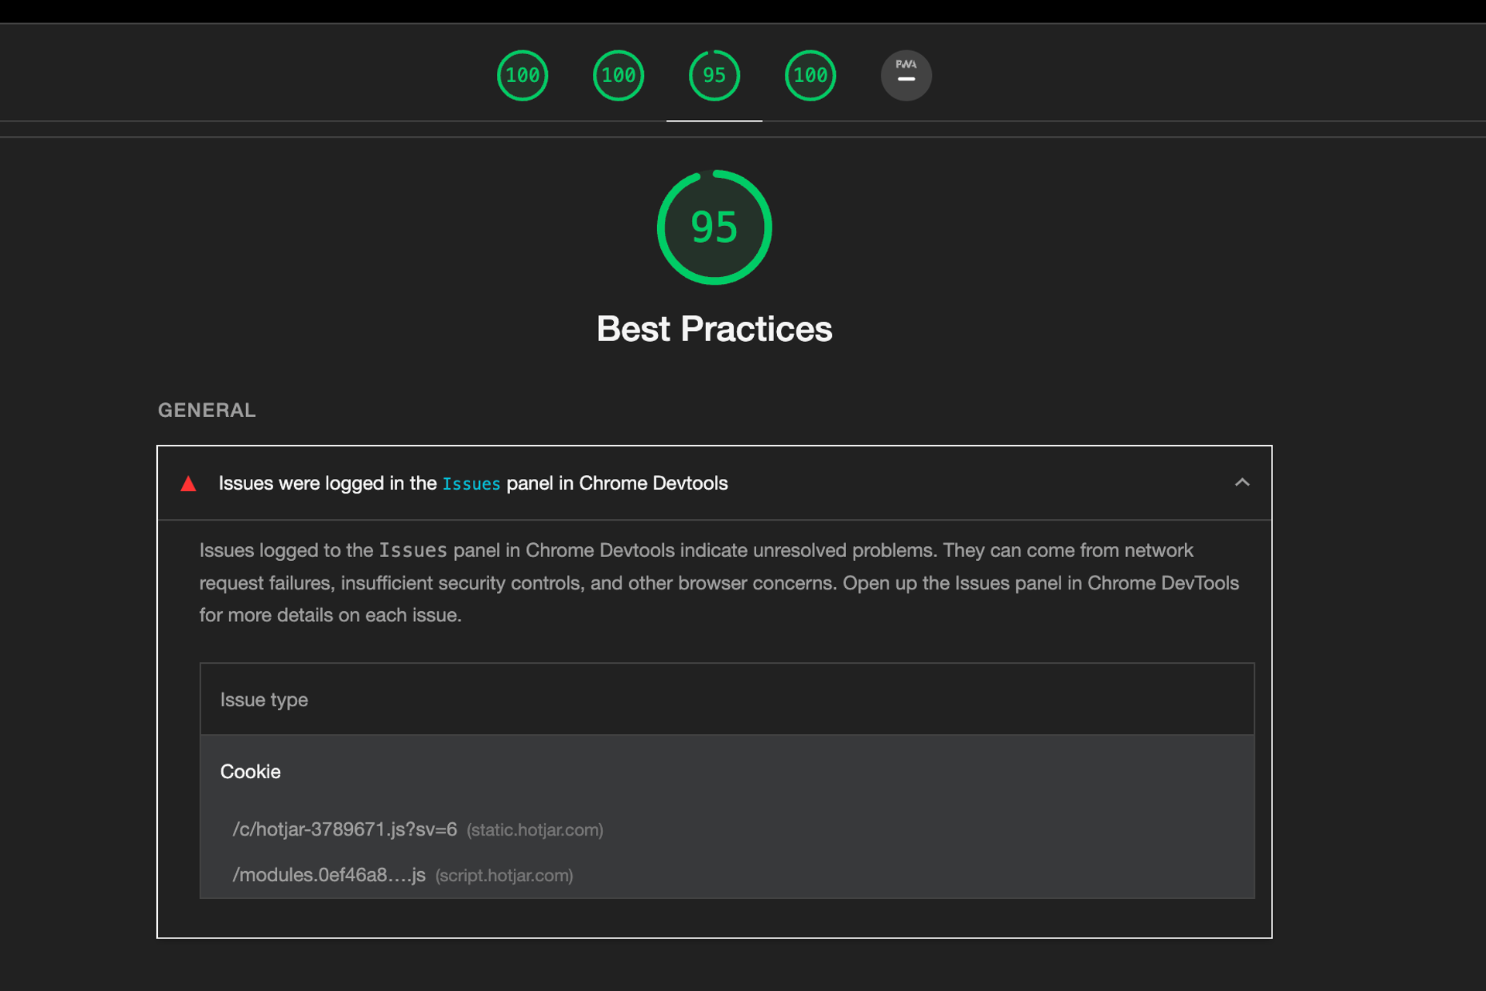Click the hotjar-3789671.js script URL
Image resolution: width=1486 pixels, height=991 pixels.
[344, 829]
